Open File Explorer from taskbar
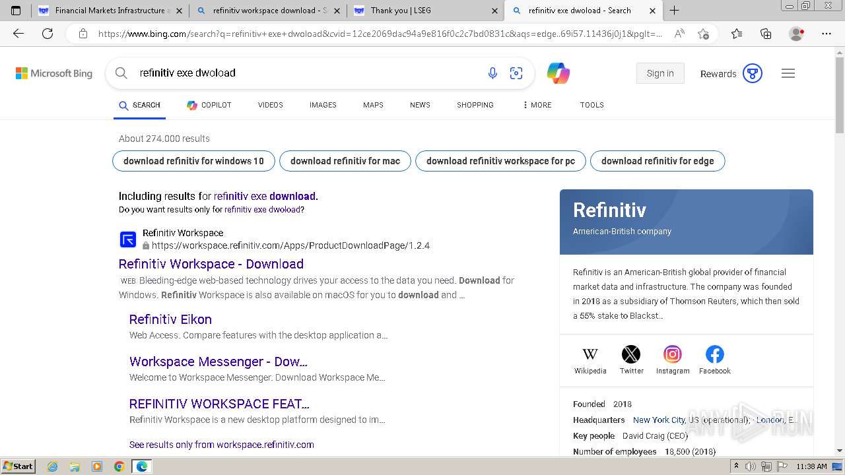Image resolution: width=845 pixels, height=475 pixels. pos(75,466)
